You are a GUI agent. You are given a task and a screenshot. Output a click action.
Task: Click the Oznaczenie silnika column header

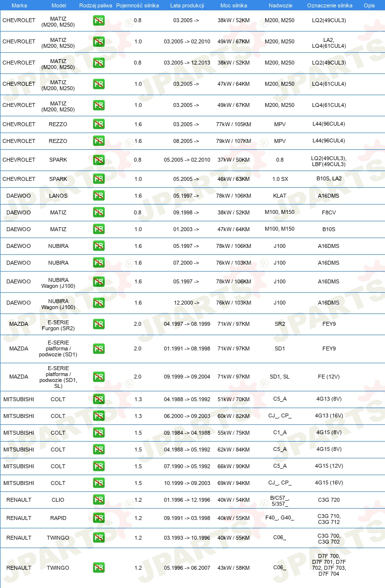pyautogui.click(x=329, y=5)
